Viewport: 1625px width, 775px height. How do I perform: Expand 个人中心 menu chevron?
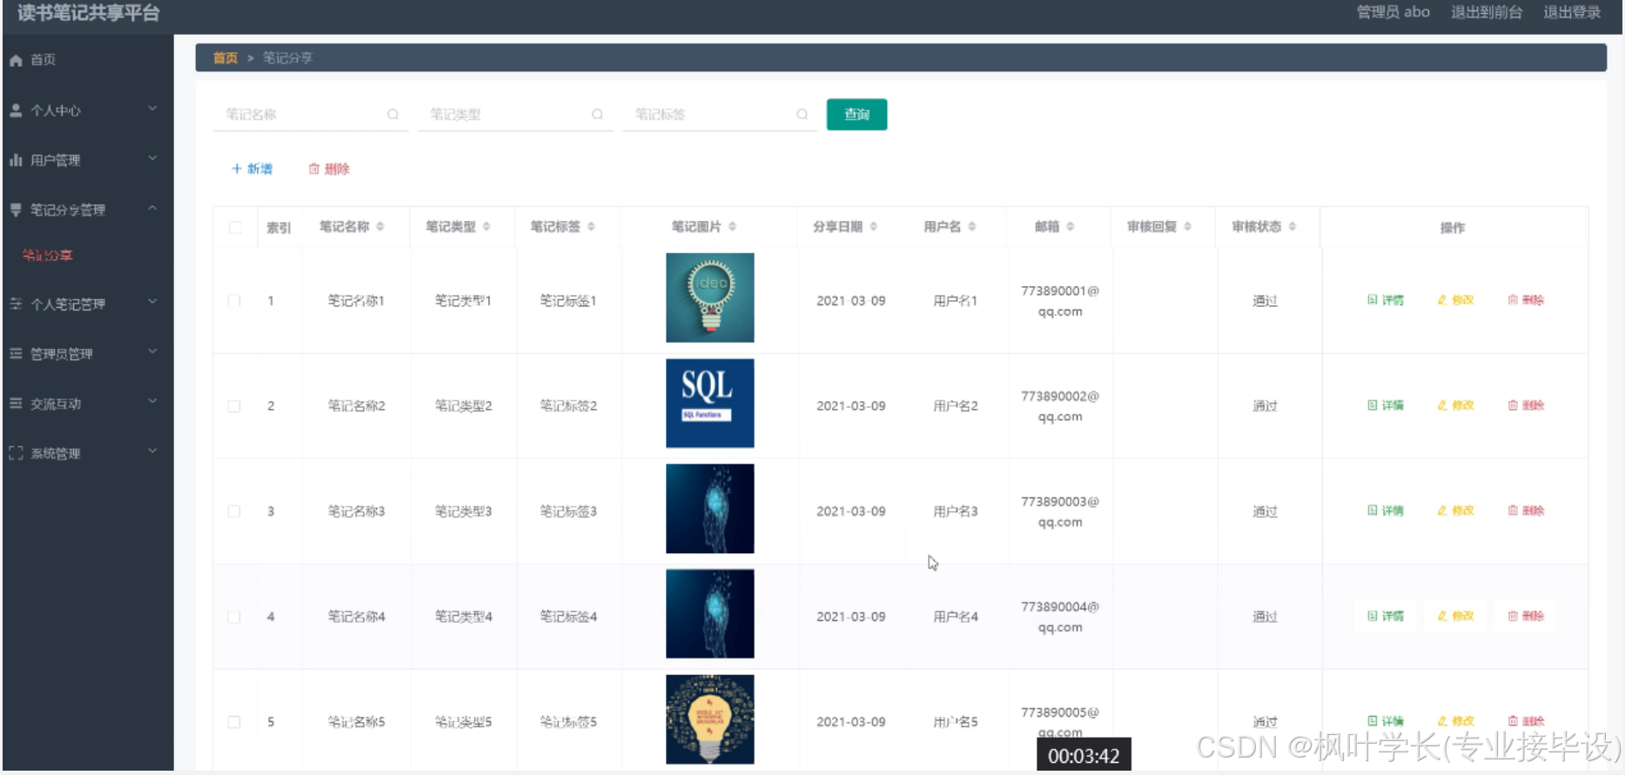(152, 109)
